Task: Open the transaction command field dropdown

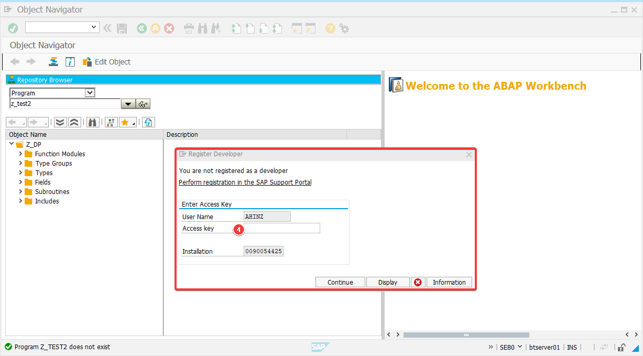Action: click(94, 27)
